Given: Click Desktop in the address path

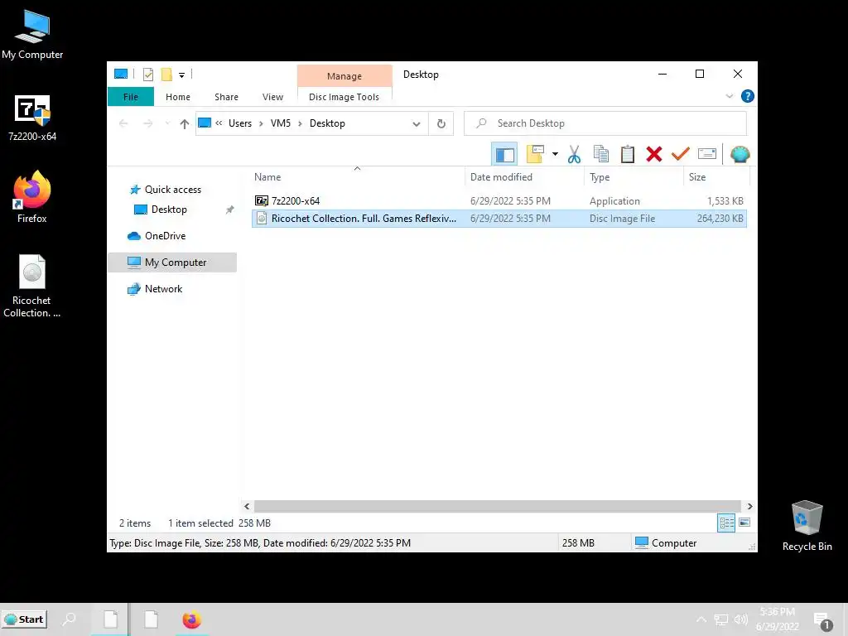Looking at the screenshot, I should point(327,123).
